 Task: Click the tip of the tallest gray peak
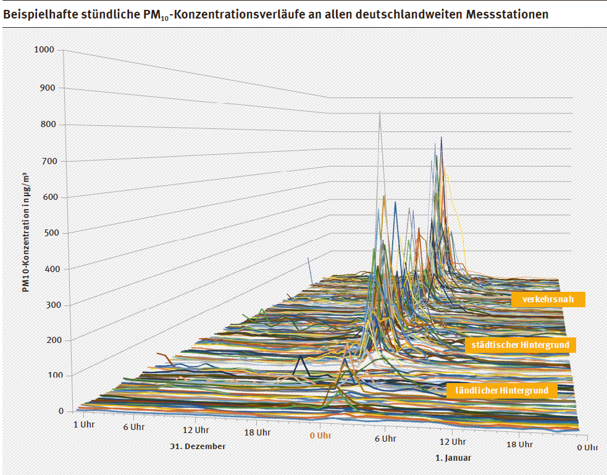coord(380,112)
